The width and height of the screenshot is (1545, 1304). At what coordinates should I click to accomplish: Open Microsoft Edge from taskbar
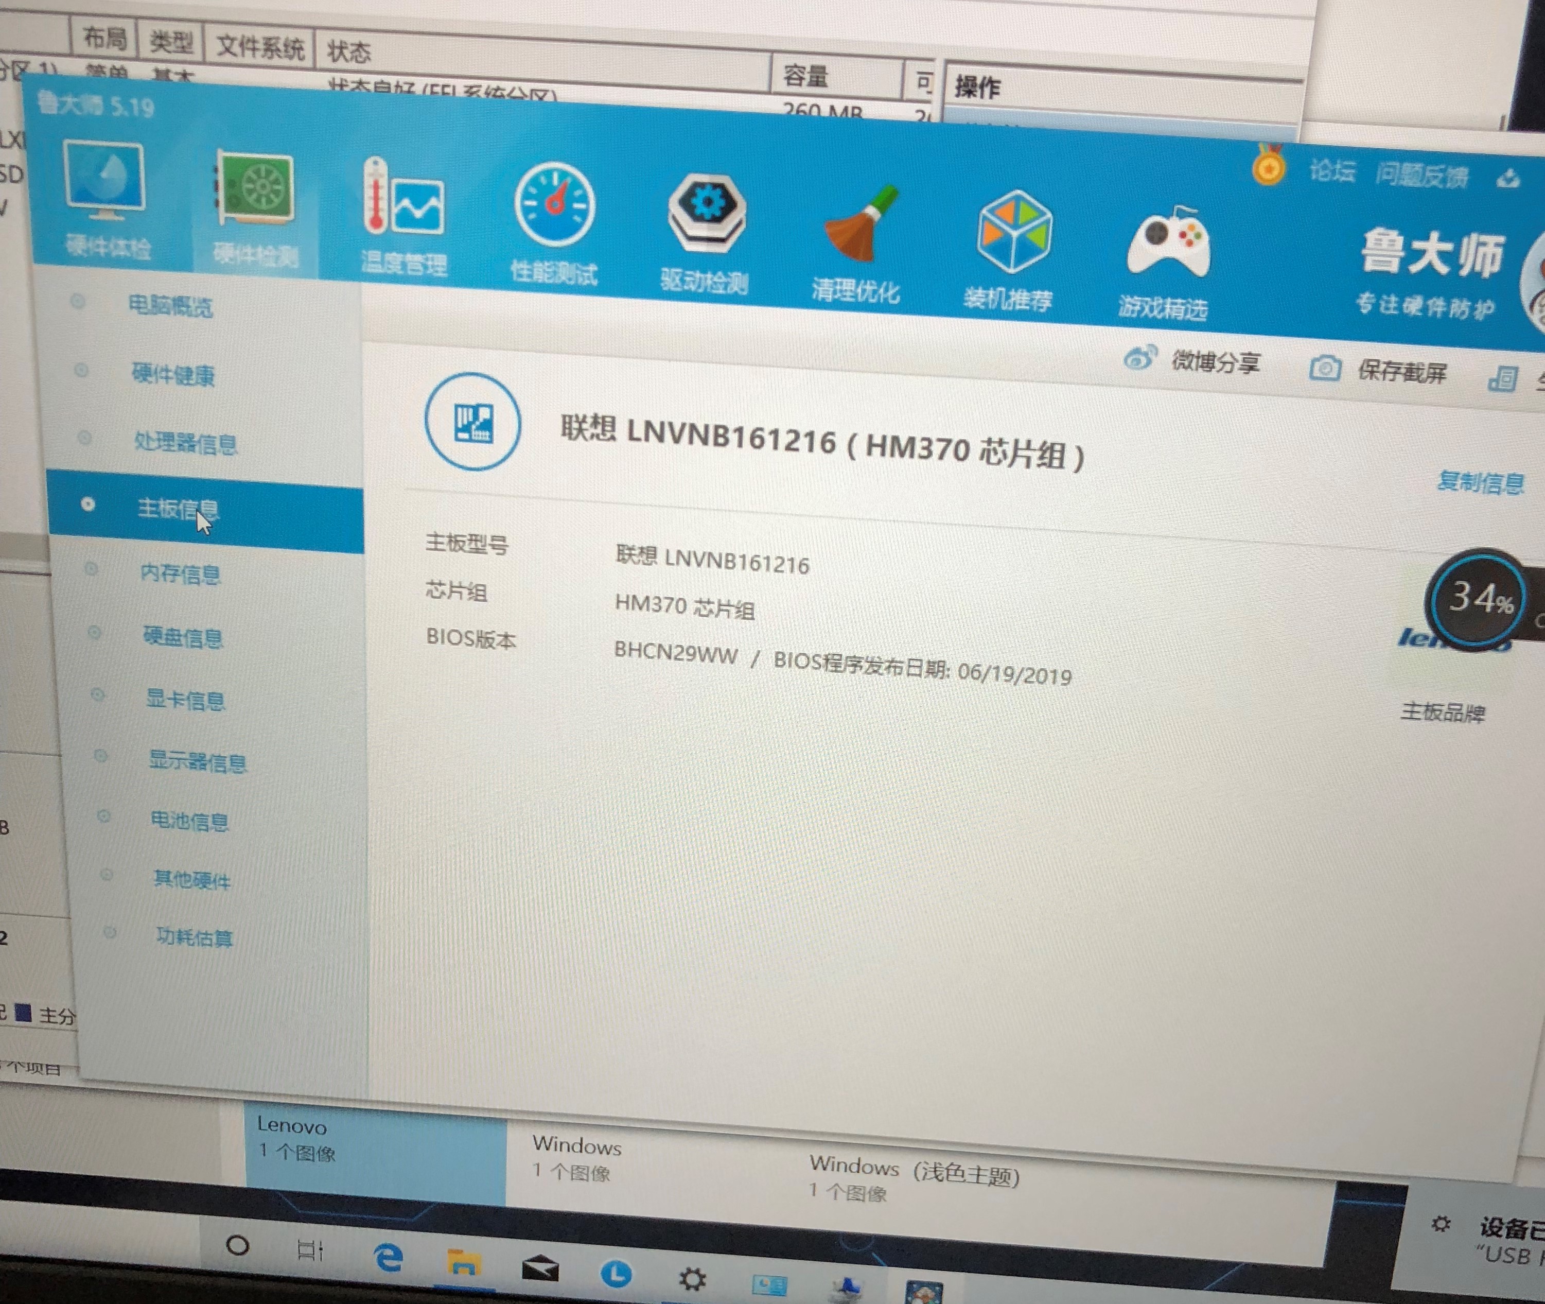point(388,1258)
